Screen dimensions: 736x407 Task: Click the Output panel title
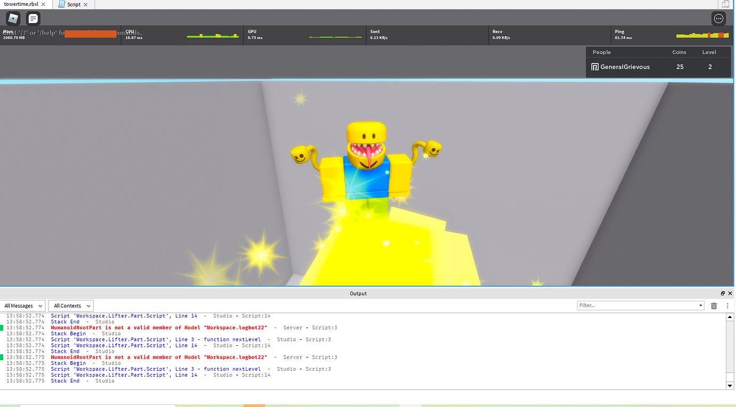tap(358, 294)
